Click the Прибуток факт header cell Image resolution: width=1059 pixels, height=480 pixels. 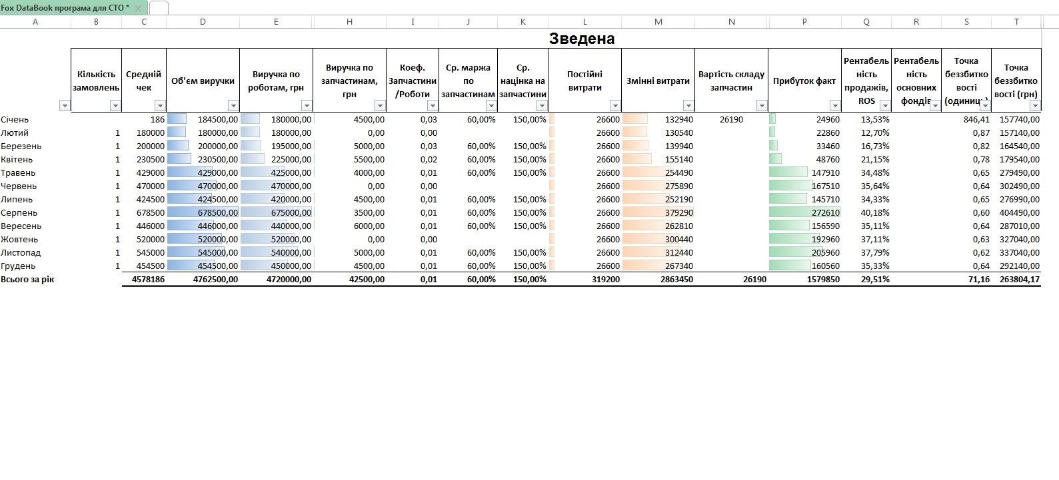pos(804,81)
